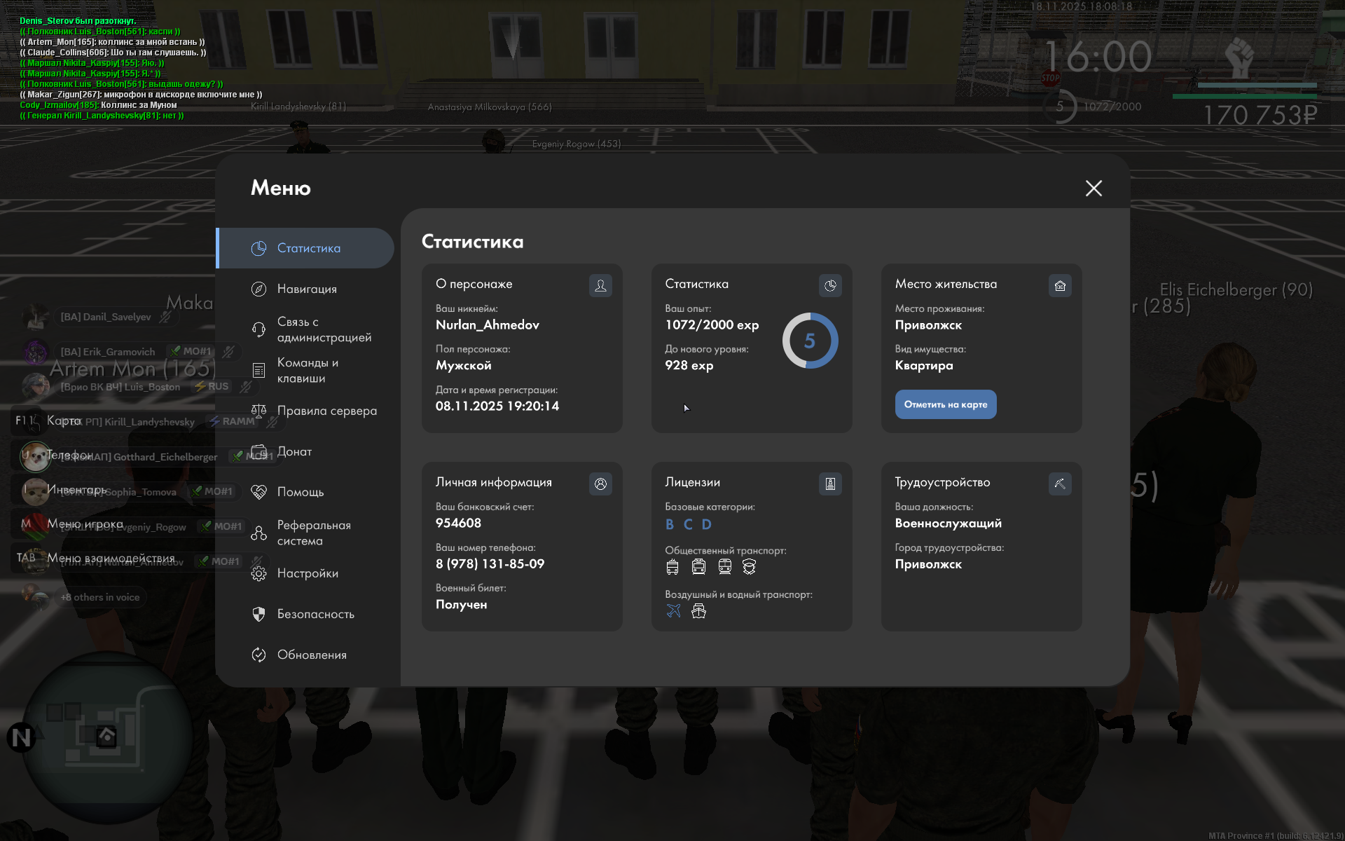Screen dimensions: 1345x841
Task: Click the level 5 circular progress indicator
Action: pos(810,341)
